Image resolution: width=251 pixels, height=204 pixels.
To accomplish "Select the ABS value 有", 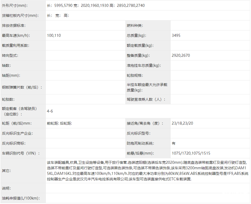I will coord(173,143).
